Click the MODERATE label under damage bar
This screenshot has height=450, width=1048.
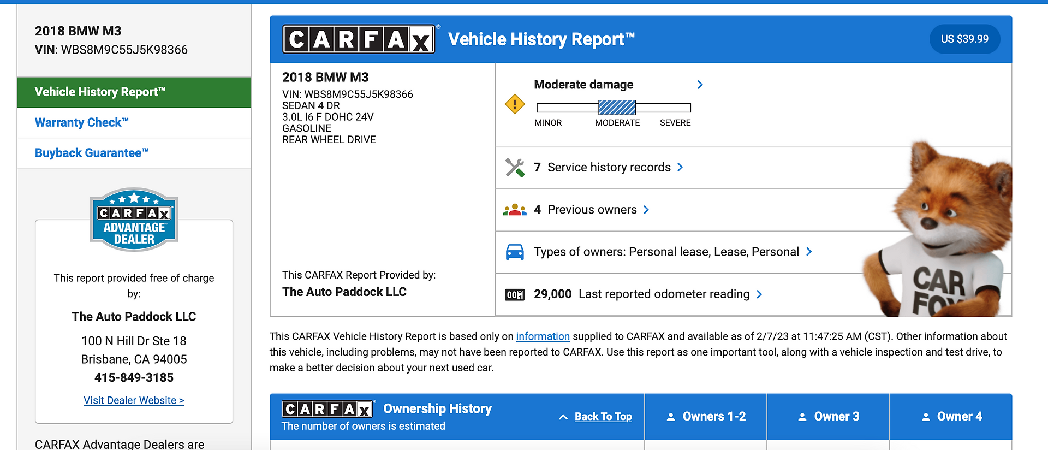pyautogui.click(x=617, y=123)
